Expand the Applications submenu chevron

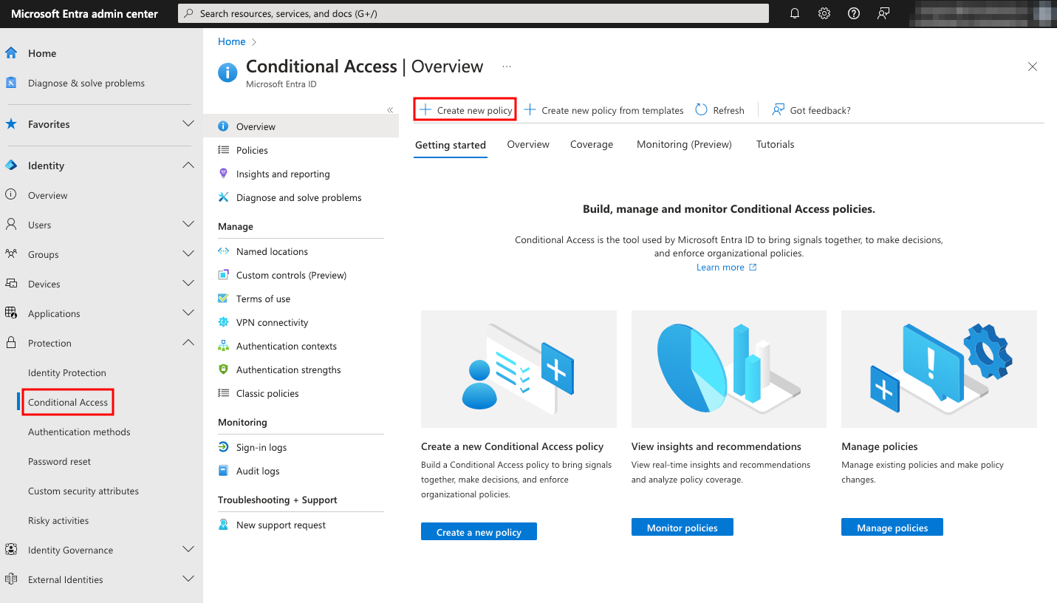tap(188, 313)
